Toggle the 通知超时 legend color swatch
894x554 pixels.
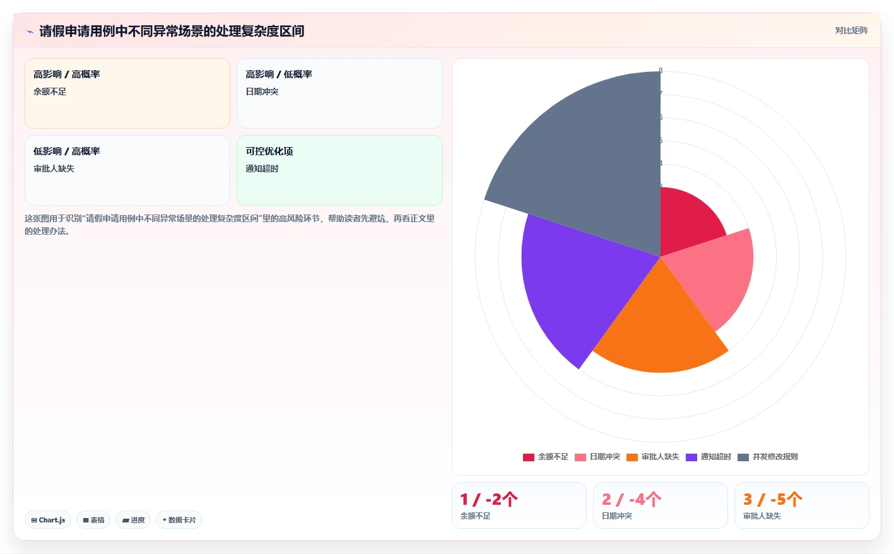coord(691,457)
